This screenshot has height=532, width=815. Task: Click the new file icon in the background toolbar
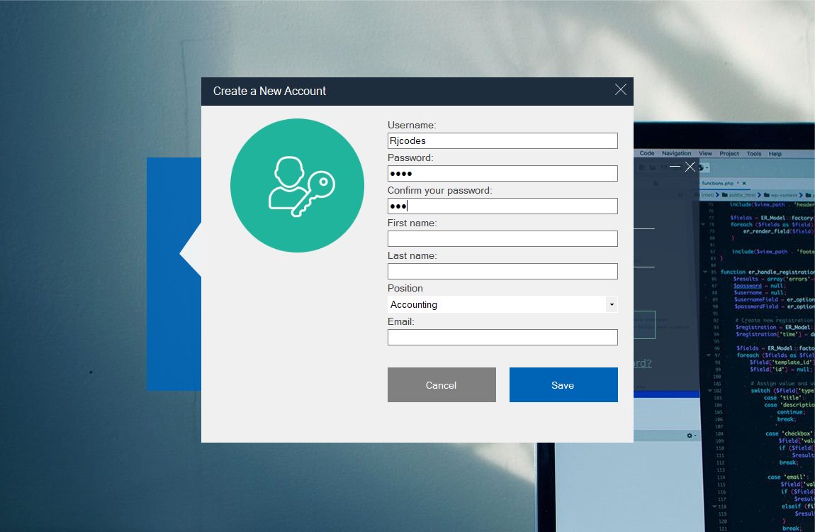coord(642,167)
